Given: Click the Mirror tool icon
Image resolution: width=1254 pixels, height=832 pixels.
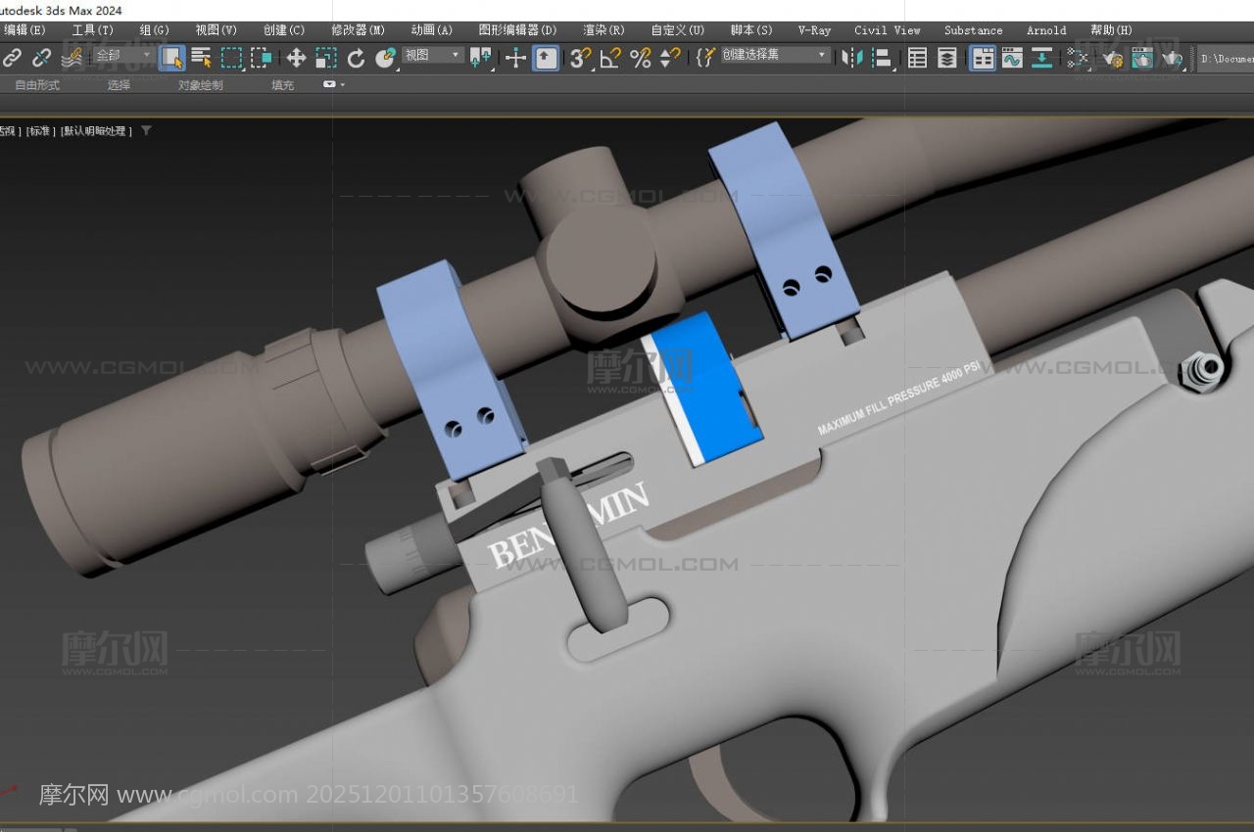Looking at the screenshot, I should (x=852, y=59).
